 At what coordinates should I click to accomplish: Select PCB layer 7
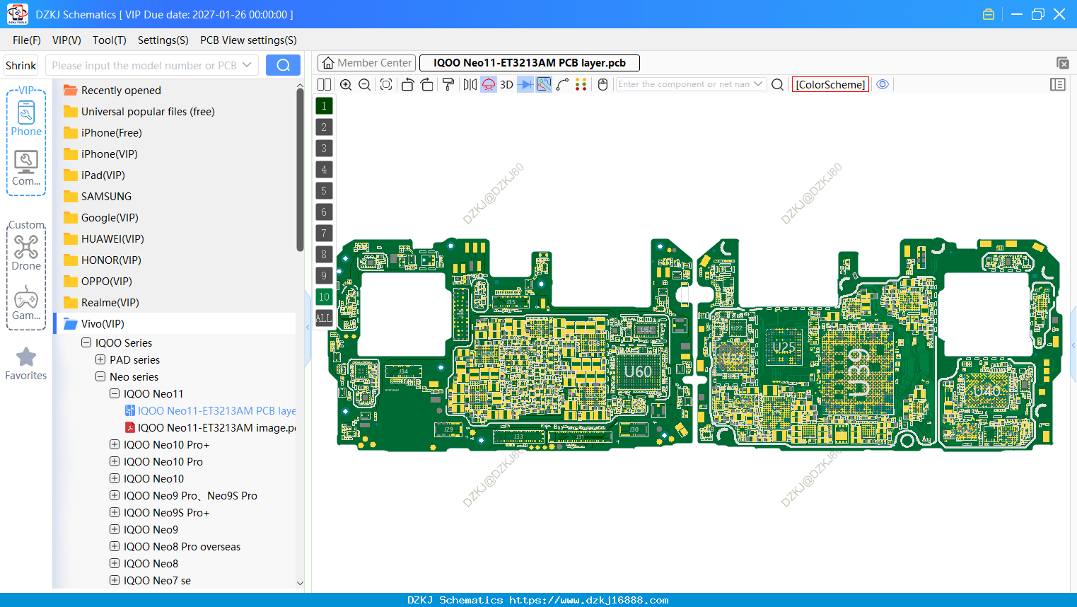tap(324, 233)
